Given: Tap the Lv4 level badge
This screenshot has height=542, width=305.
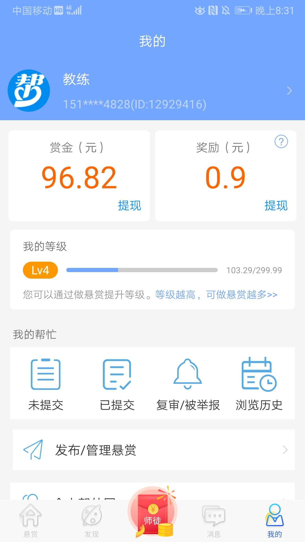Looking at the screenshot, I should tap(40, 270).
